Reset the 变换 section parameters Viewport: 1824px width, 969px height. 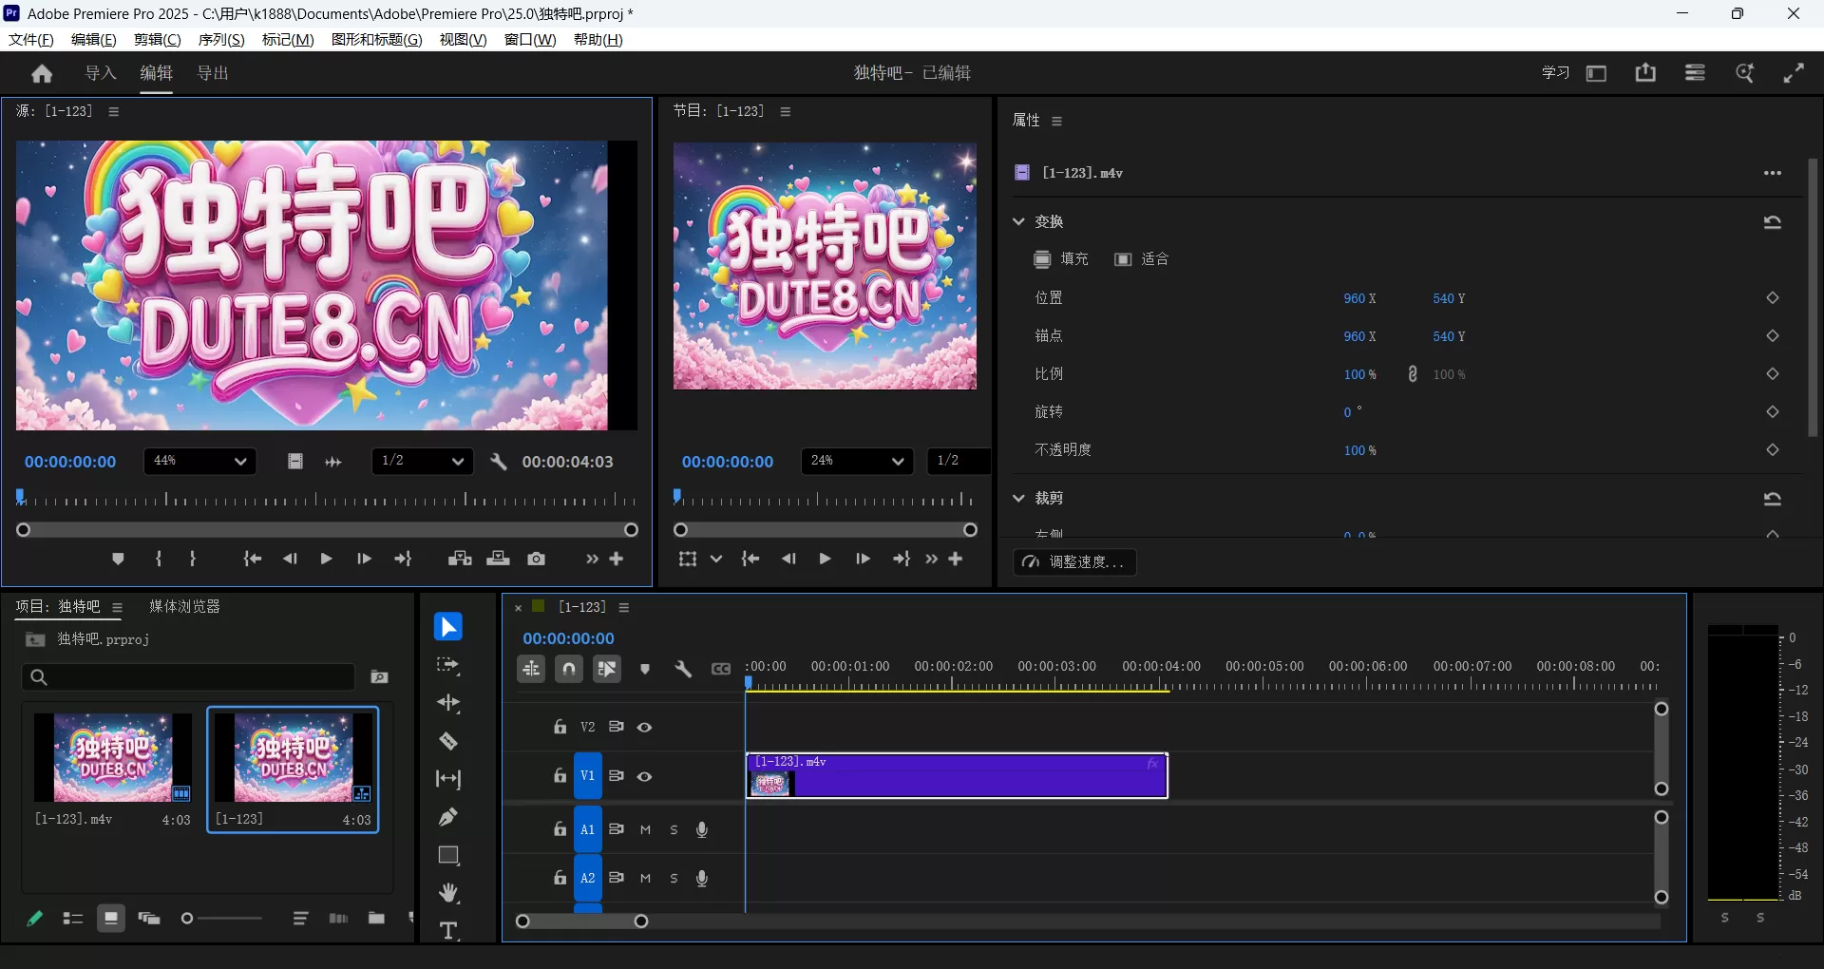[x=1772, y=221]
